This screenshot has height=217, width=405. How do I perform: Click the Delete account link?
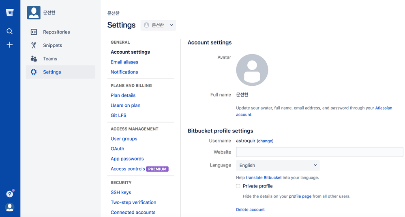pos(250,210)
